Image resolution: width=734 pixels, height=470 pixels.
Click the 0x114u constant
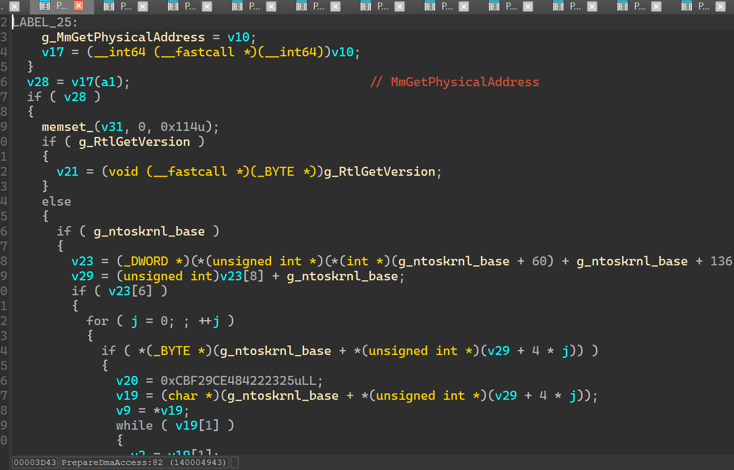tap(182, 127)
